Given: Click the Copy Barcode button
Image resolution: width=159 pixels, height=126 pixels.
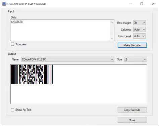Looking at the screenshot, I should click(132, 110).
